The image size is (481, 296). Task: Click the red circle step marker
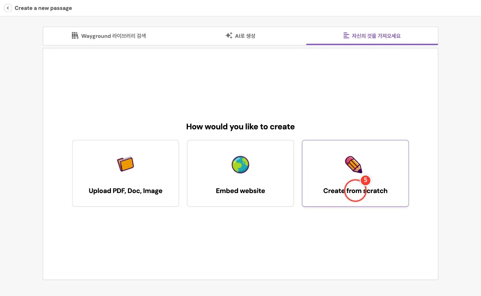click(x=355, y=191)
